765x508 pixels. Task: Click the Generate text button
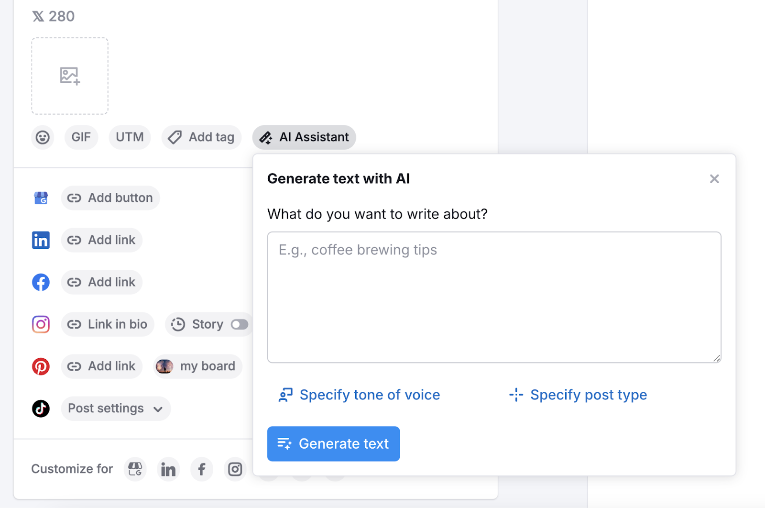[333, 443]
